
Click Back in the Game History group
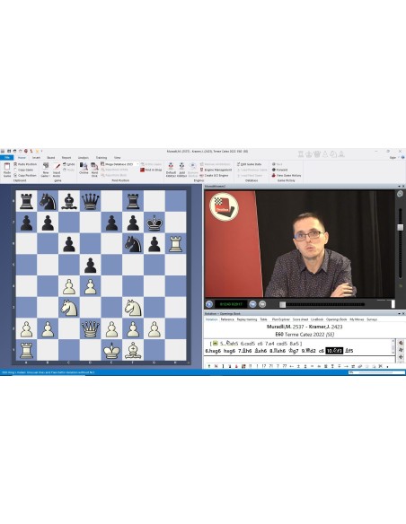coord(278,164)
